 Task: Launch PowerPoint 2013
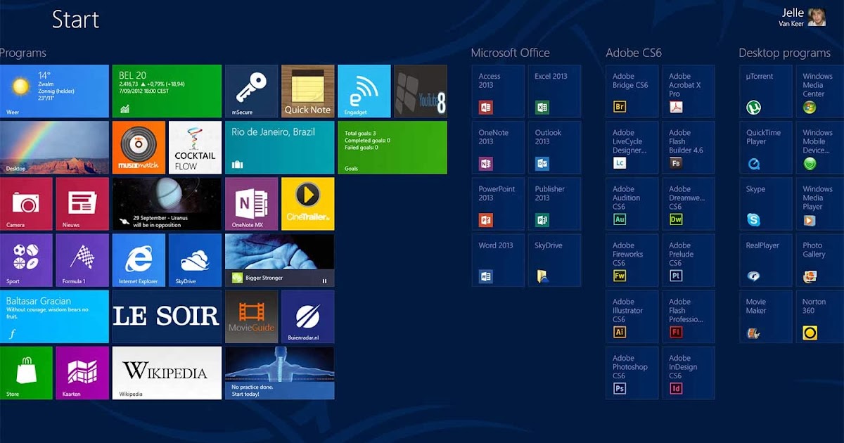point(498,204)
